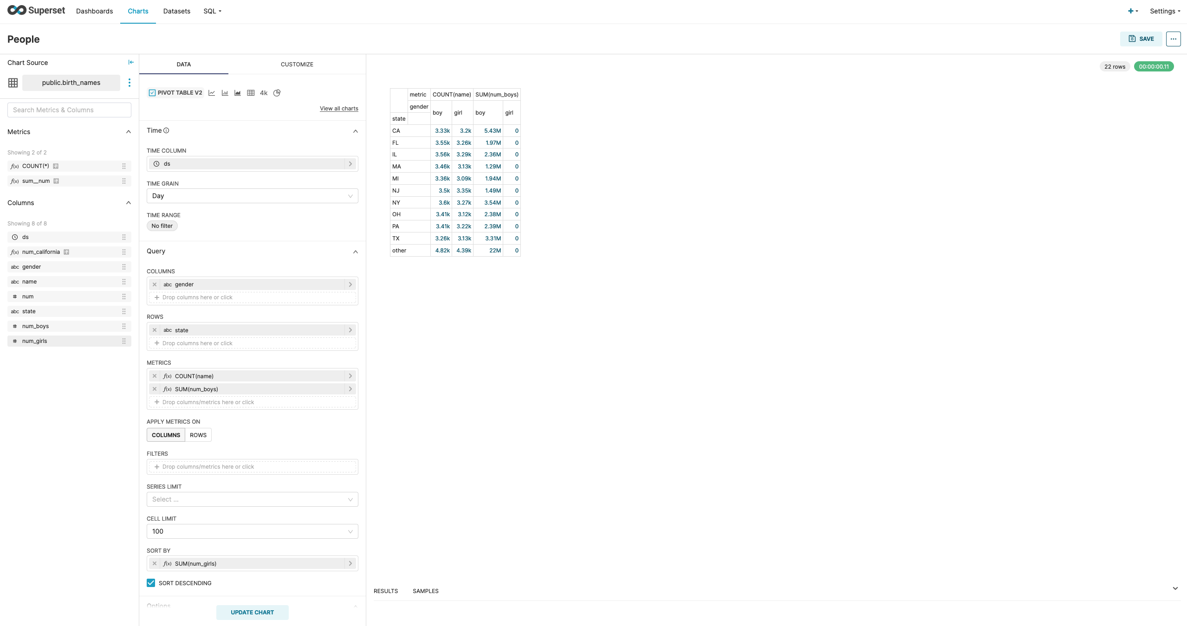
Task: Click drag handle for COUNT(*) metric
Action: pos(124,166)
